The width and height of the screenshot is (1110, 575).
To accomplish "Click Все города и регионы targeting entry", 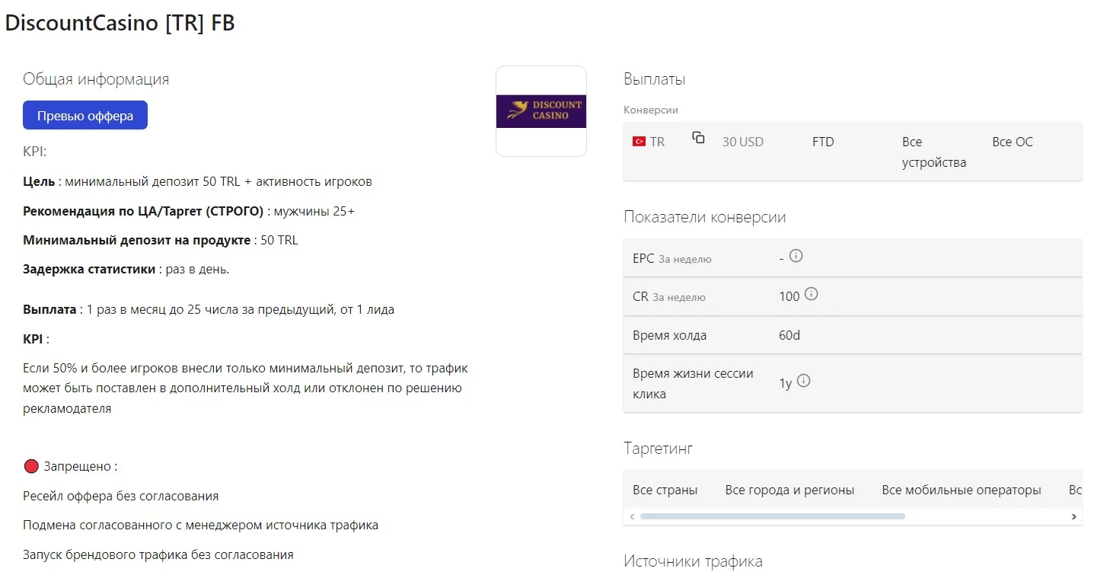I will point(789,490).
